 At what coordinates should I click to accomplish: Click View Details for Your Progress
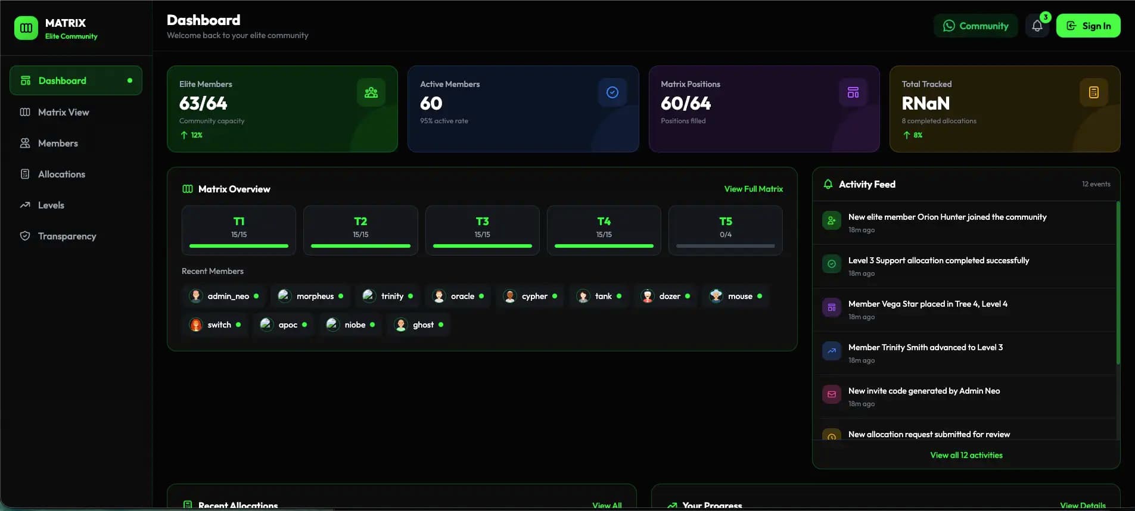[x=1083, y=506]
